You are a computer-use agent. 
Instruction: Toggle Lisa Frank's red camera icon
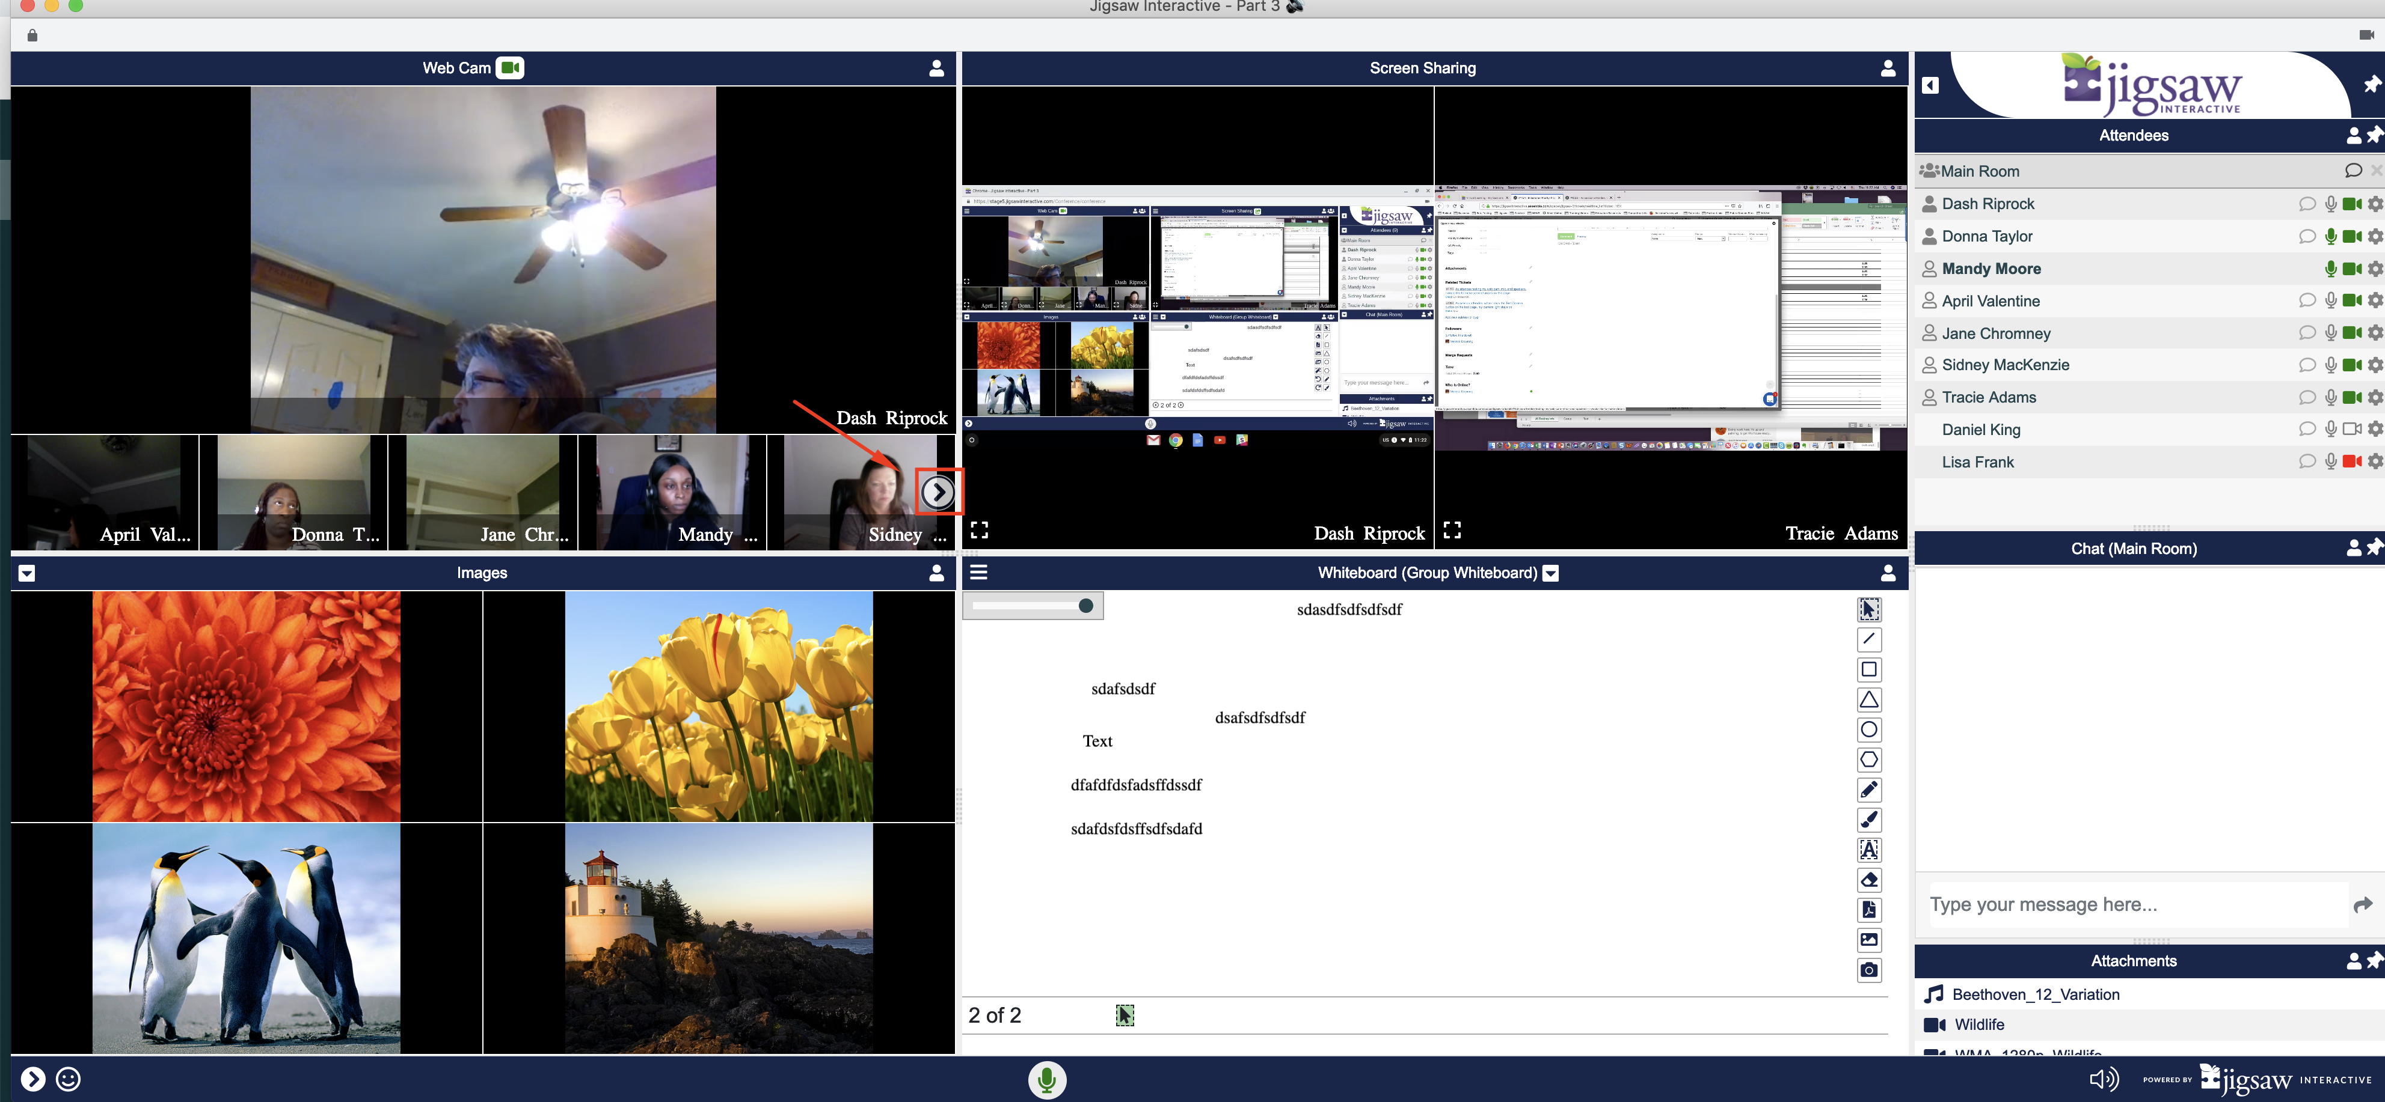point(2351,461)
